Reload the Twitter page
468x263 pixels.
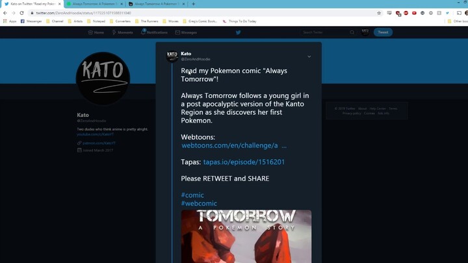pos(22,13)
